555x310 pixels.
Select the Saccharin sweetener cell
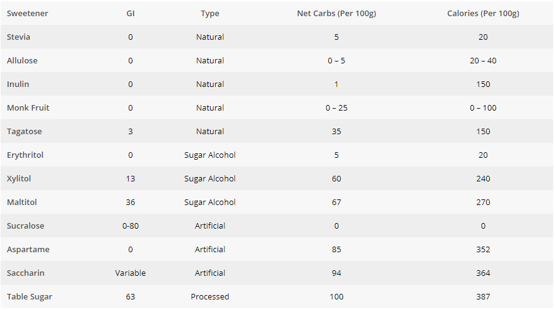(x=25, y=273)
